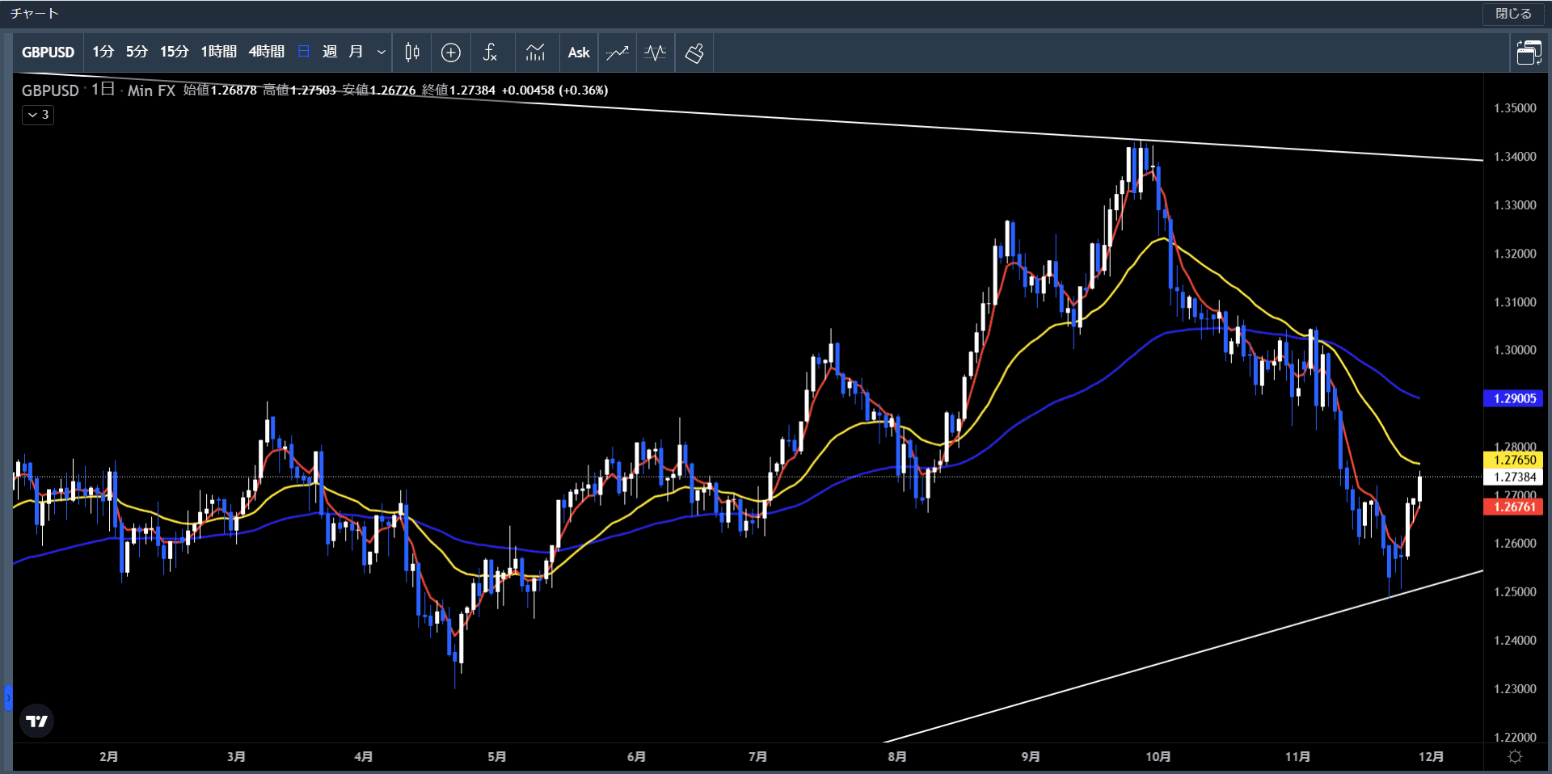
Task: Click the 1.25000 price axis value
Action: click(x=1515, y=592)
